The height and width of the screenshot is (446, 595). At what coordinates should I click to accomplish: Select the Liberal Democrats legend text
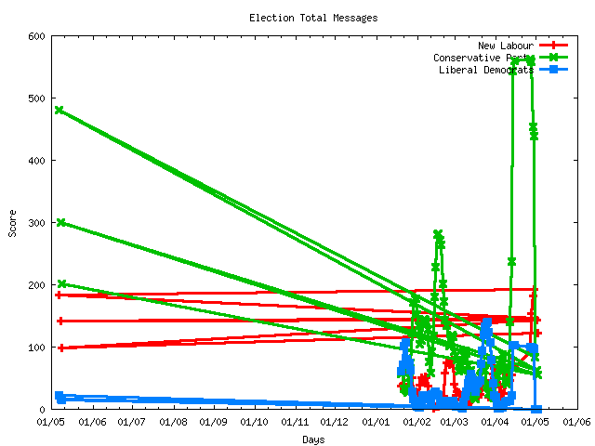click(486, 70)
